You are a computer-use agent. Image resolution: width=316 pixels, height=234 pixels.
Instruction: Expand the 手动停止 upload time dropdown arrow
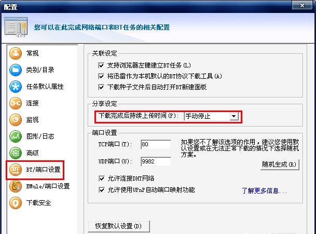click(234, 116)
